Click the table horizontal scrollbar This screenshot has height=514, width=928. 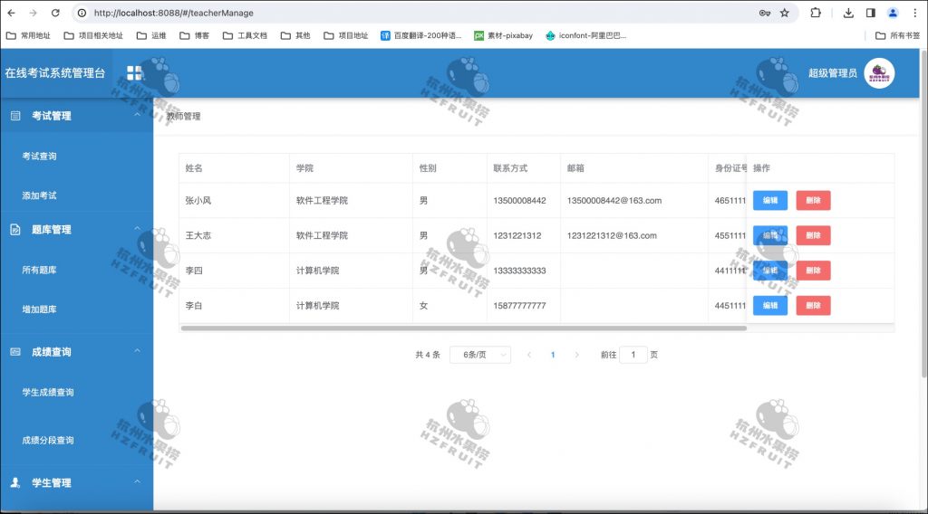coord(463,328)
